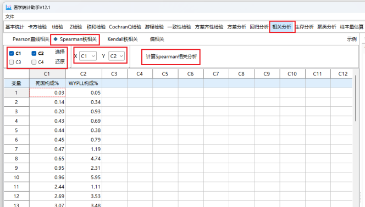
Task: Click 计算Spearman相关分析 button
Action: (171, 56)
